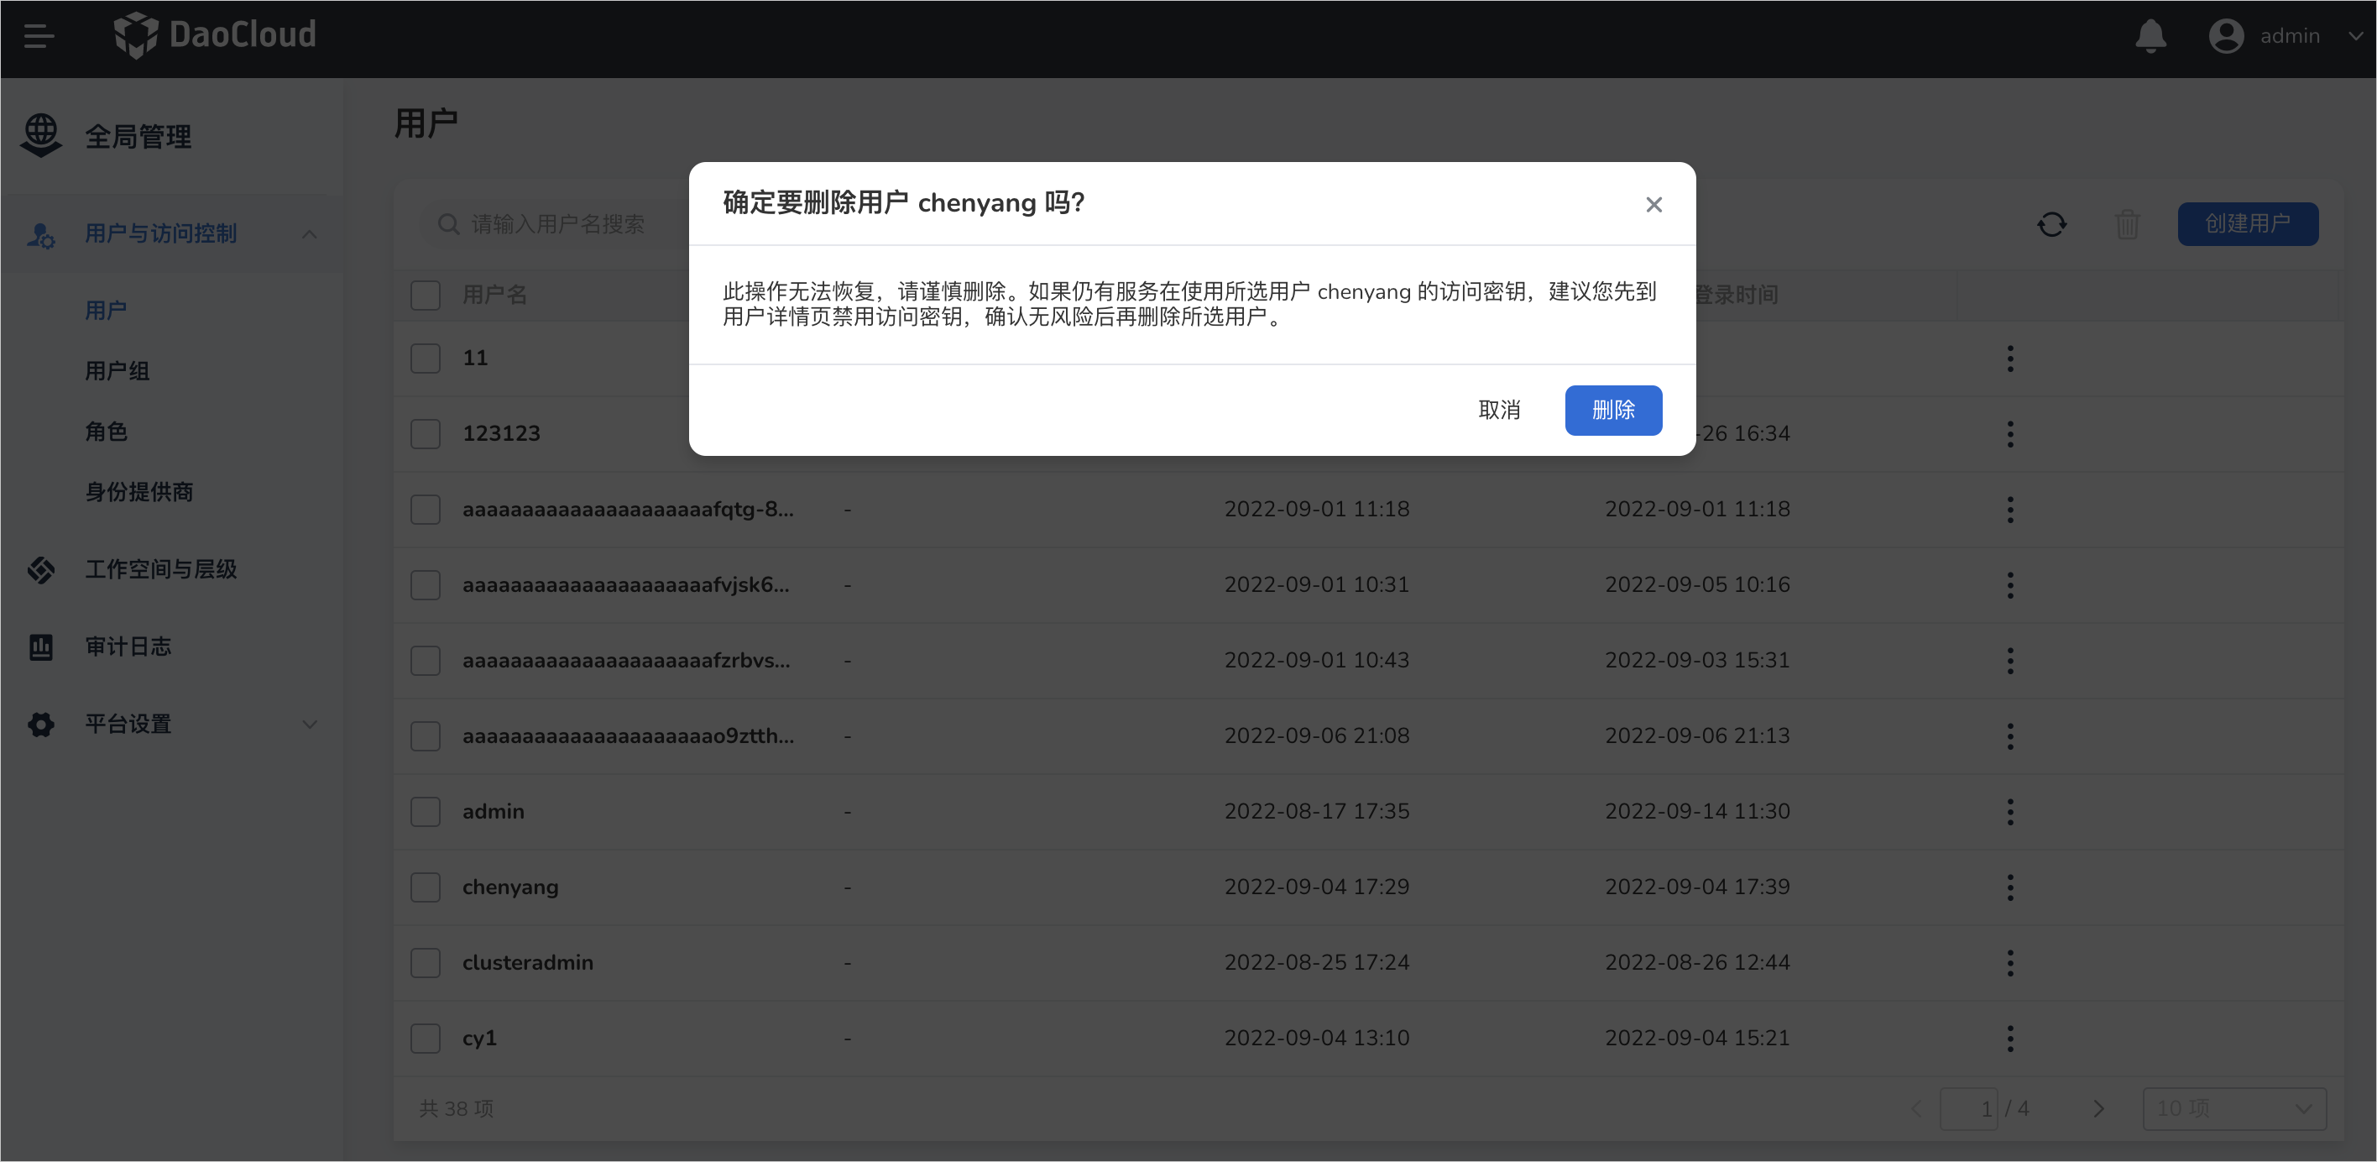The height and width of the screenshot is (1162, 2377).
Task: Click the DaoCloud logo
Action: [214, 35]
